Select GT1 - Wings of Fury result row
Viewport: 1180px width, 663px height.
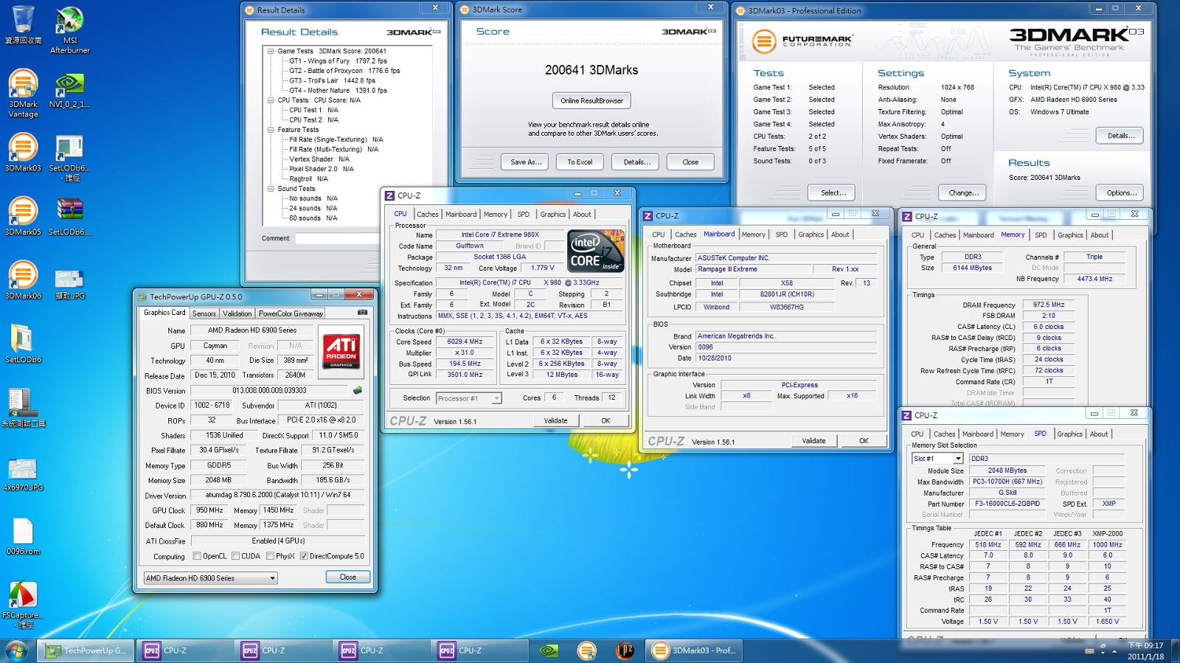point(338,61)
